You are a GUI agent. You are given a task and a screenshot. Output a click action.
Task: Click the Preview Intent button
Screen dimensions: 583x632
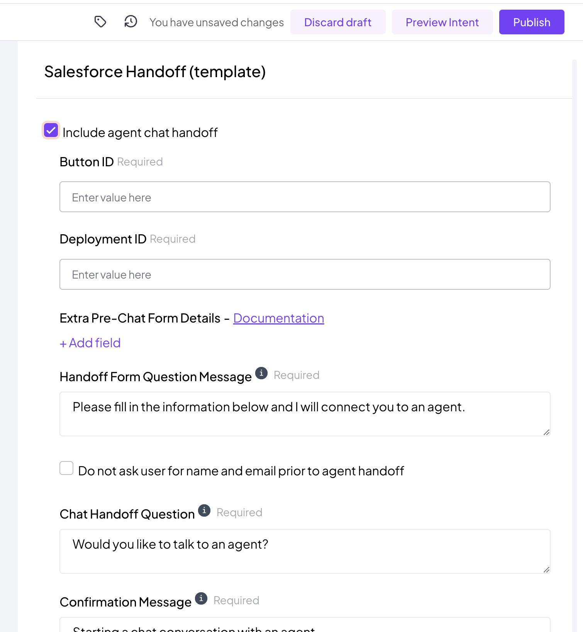[x=442, y=22]
